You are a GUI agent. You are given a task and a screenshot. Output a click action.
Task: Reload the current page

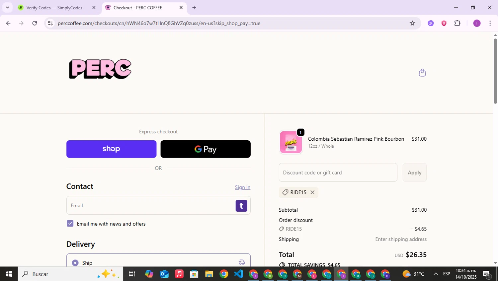[x=35, y=23]
